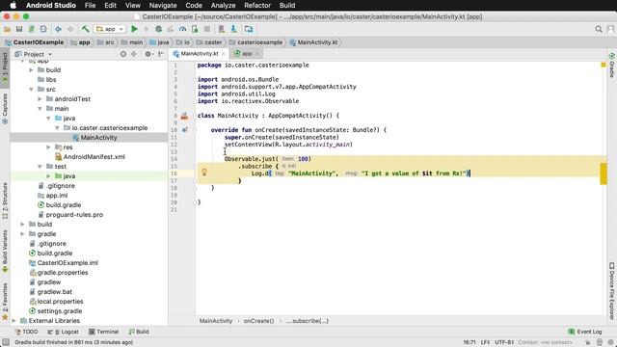Close the MainActivity.kt tab
Image resolution: width=617 pixels, height=347 pixels.
click(x=224, y=54)
